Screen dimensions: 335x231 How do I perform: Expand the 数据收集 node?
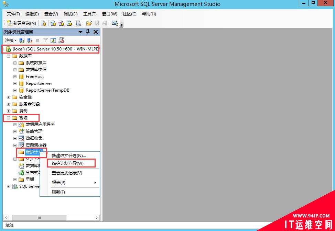click(x=15, y=138)
